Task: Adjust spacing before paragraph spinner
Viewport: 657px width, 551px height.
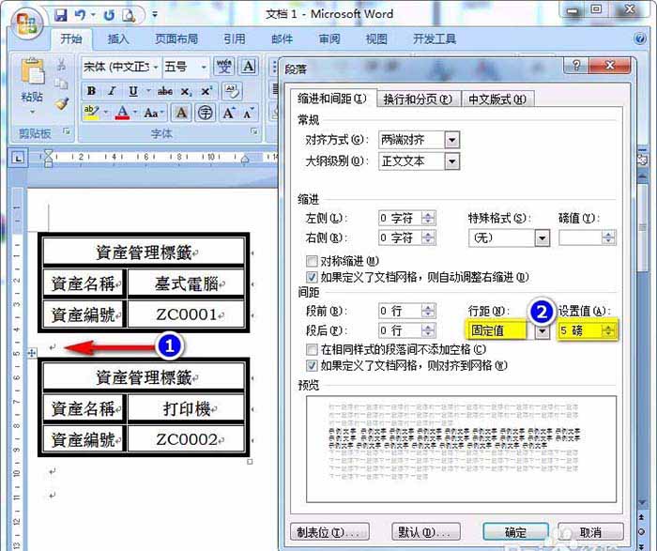Action: coord(428,311)
